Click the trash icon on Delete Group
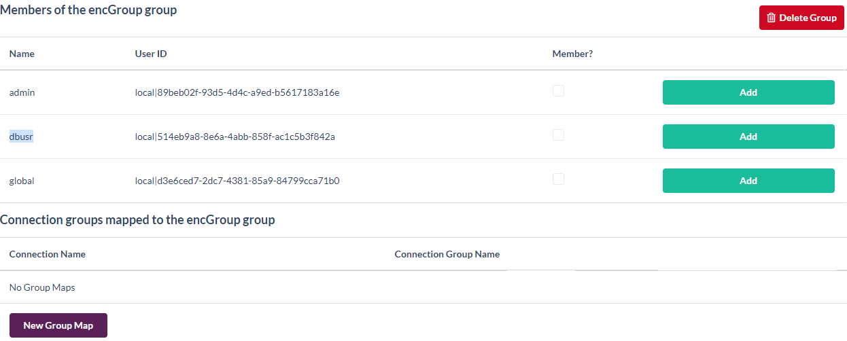Image resolution: width=847 pixels, height=341 pixels. [771, 18]
